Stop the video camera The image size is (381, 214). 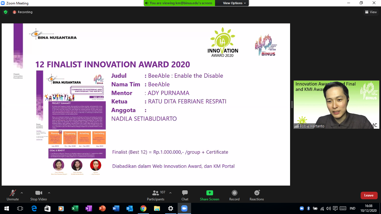tap(38, 195)
